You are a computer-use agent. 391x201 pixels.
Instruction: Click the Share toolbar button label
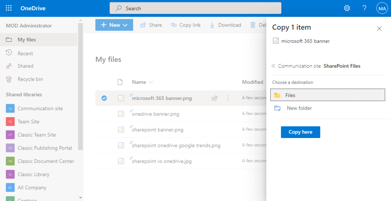[x=155, y=25]
